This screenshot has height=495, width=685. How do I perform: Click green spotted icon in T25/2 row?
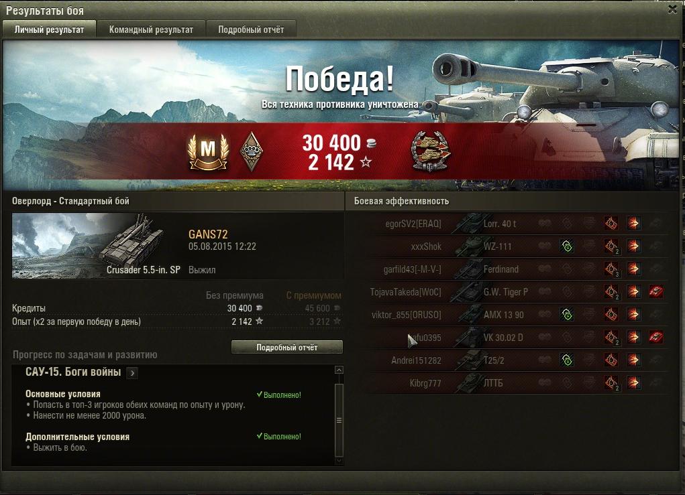567,360
